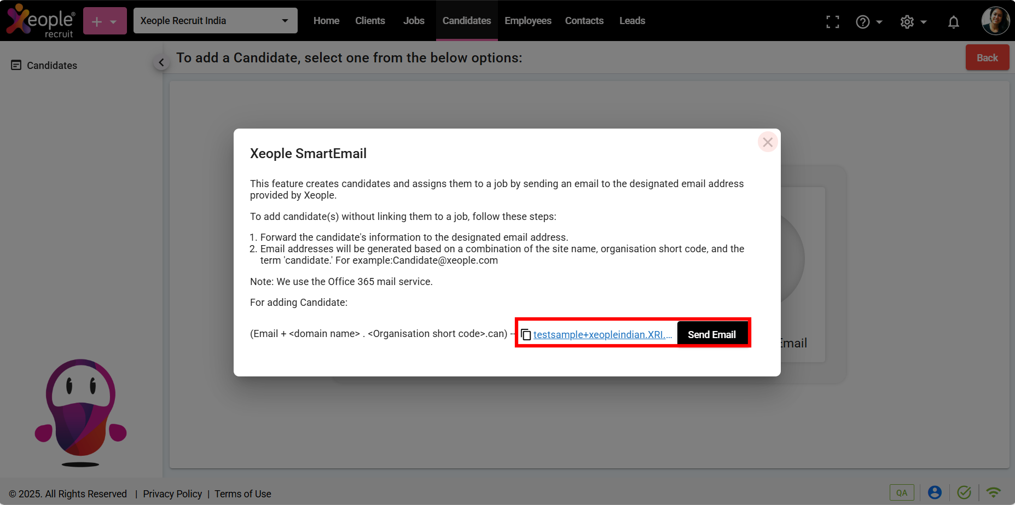Open the user profile avatar
Viewport: 1015px width, 505px height.
click(x=995, y=21)
